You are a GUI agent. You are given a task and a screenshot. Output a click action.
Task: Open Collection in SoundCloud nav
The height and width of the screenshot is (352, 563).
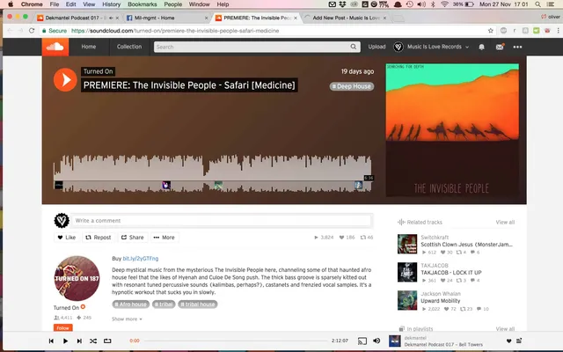[x=129, y=47]
